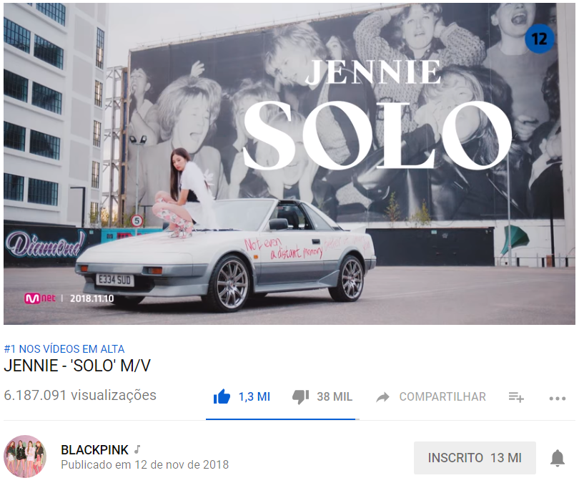Click the publish date 12 de nov de 2018
This screenshot has width=579, height=483.
(182, 464)
